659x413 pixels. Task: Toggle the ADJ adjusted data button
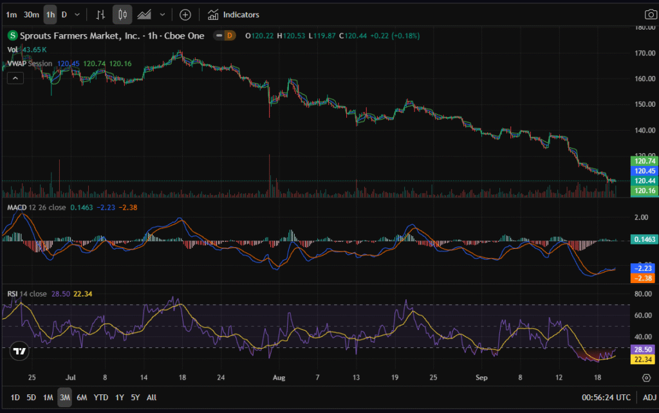click(649, 398)
